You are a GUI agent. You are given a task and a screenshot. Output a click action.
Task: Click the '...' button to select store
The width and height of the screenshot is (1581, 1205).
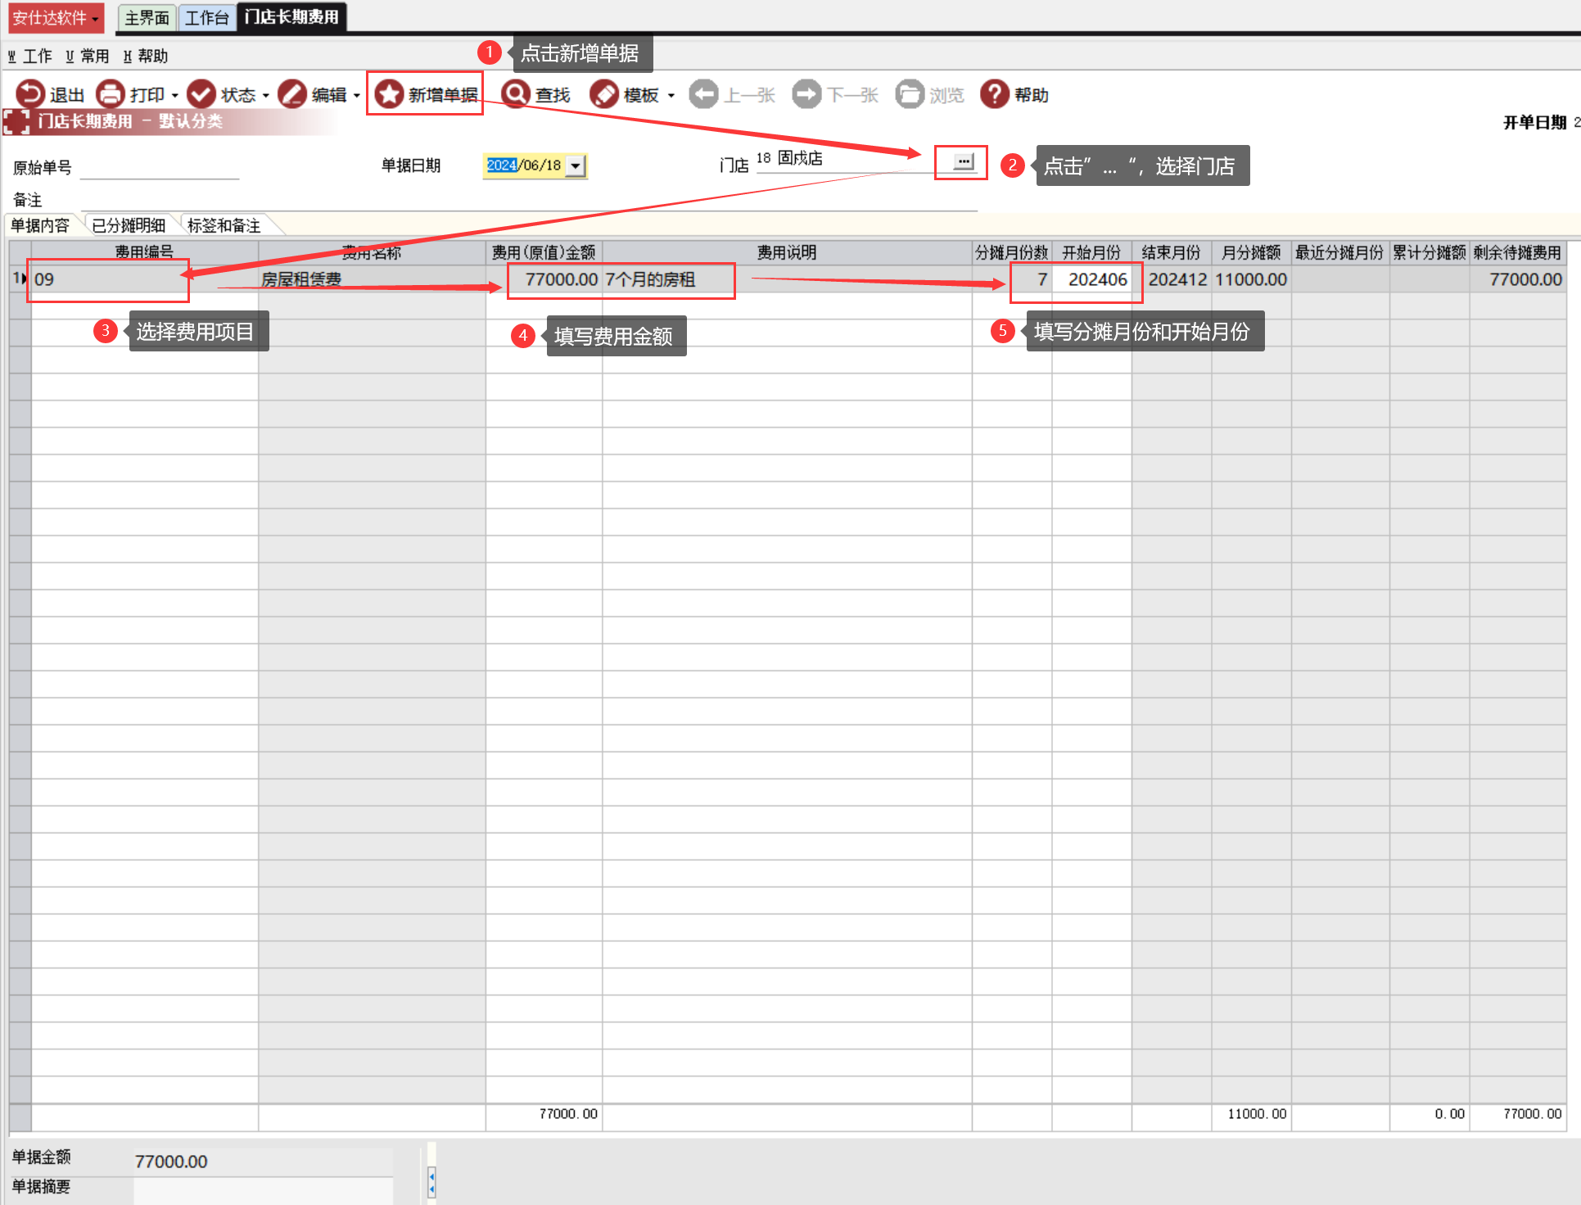pyautogui.click(x=964, y=161)
